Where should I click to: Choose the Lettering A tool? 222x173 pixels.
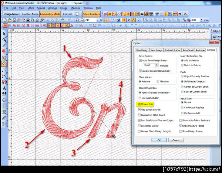pos(4,88)
